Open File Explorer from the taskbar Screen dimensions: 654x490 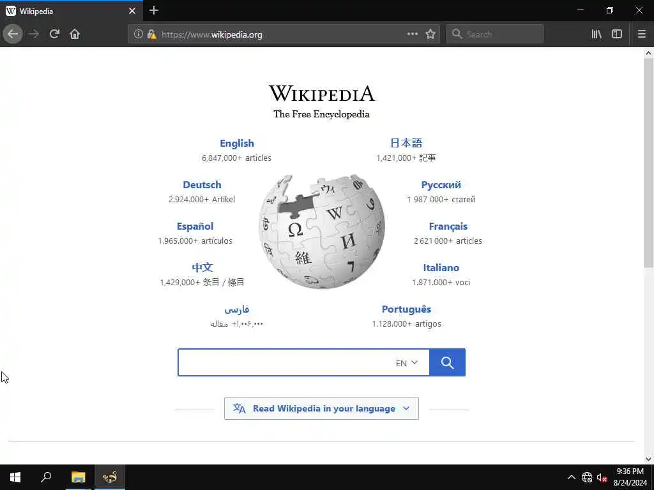(78, 477)
